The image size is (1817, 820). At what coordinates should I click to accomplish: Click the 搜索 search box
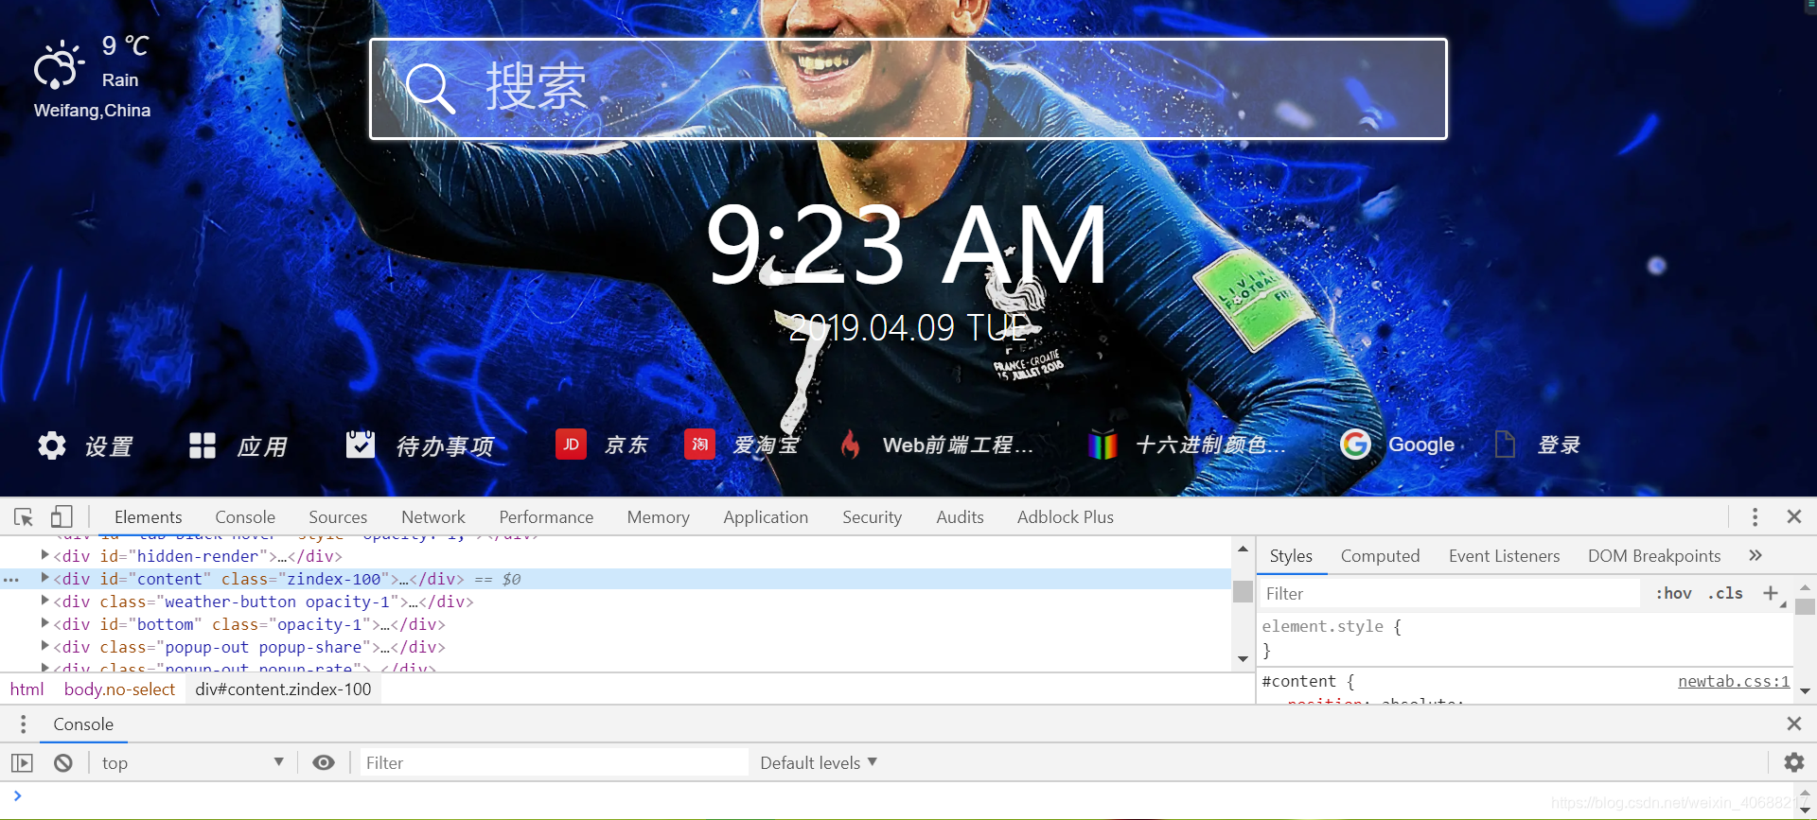[908, 89]
